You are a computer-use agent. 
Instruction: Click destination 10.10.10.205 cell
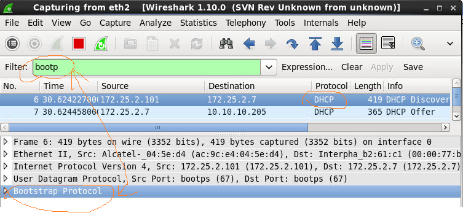point(237,112)
